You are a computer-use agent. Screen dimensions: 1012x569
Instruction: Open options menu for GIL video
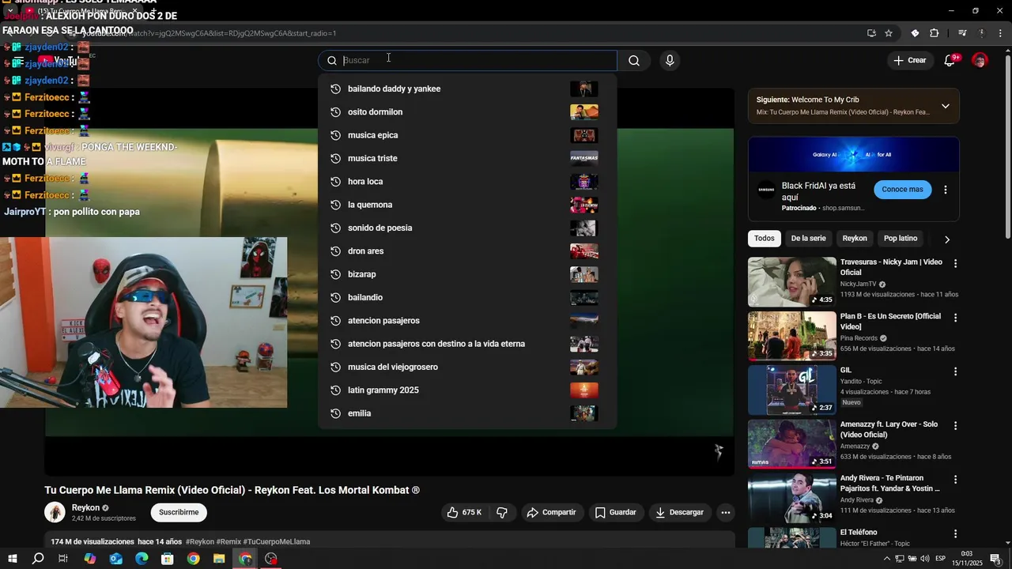[955, 371]
